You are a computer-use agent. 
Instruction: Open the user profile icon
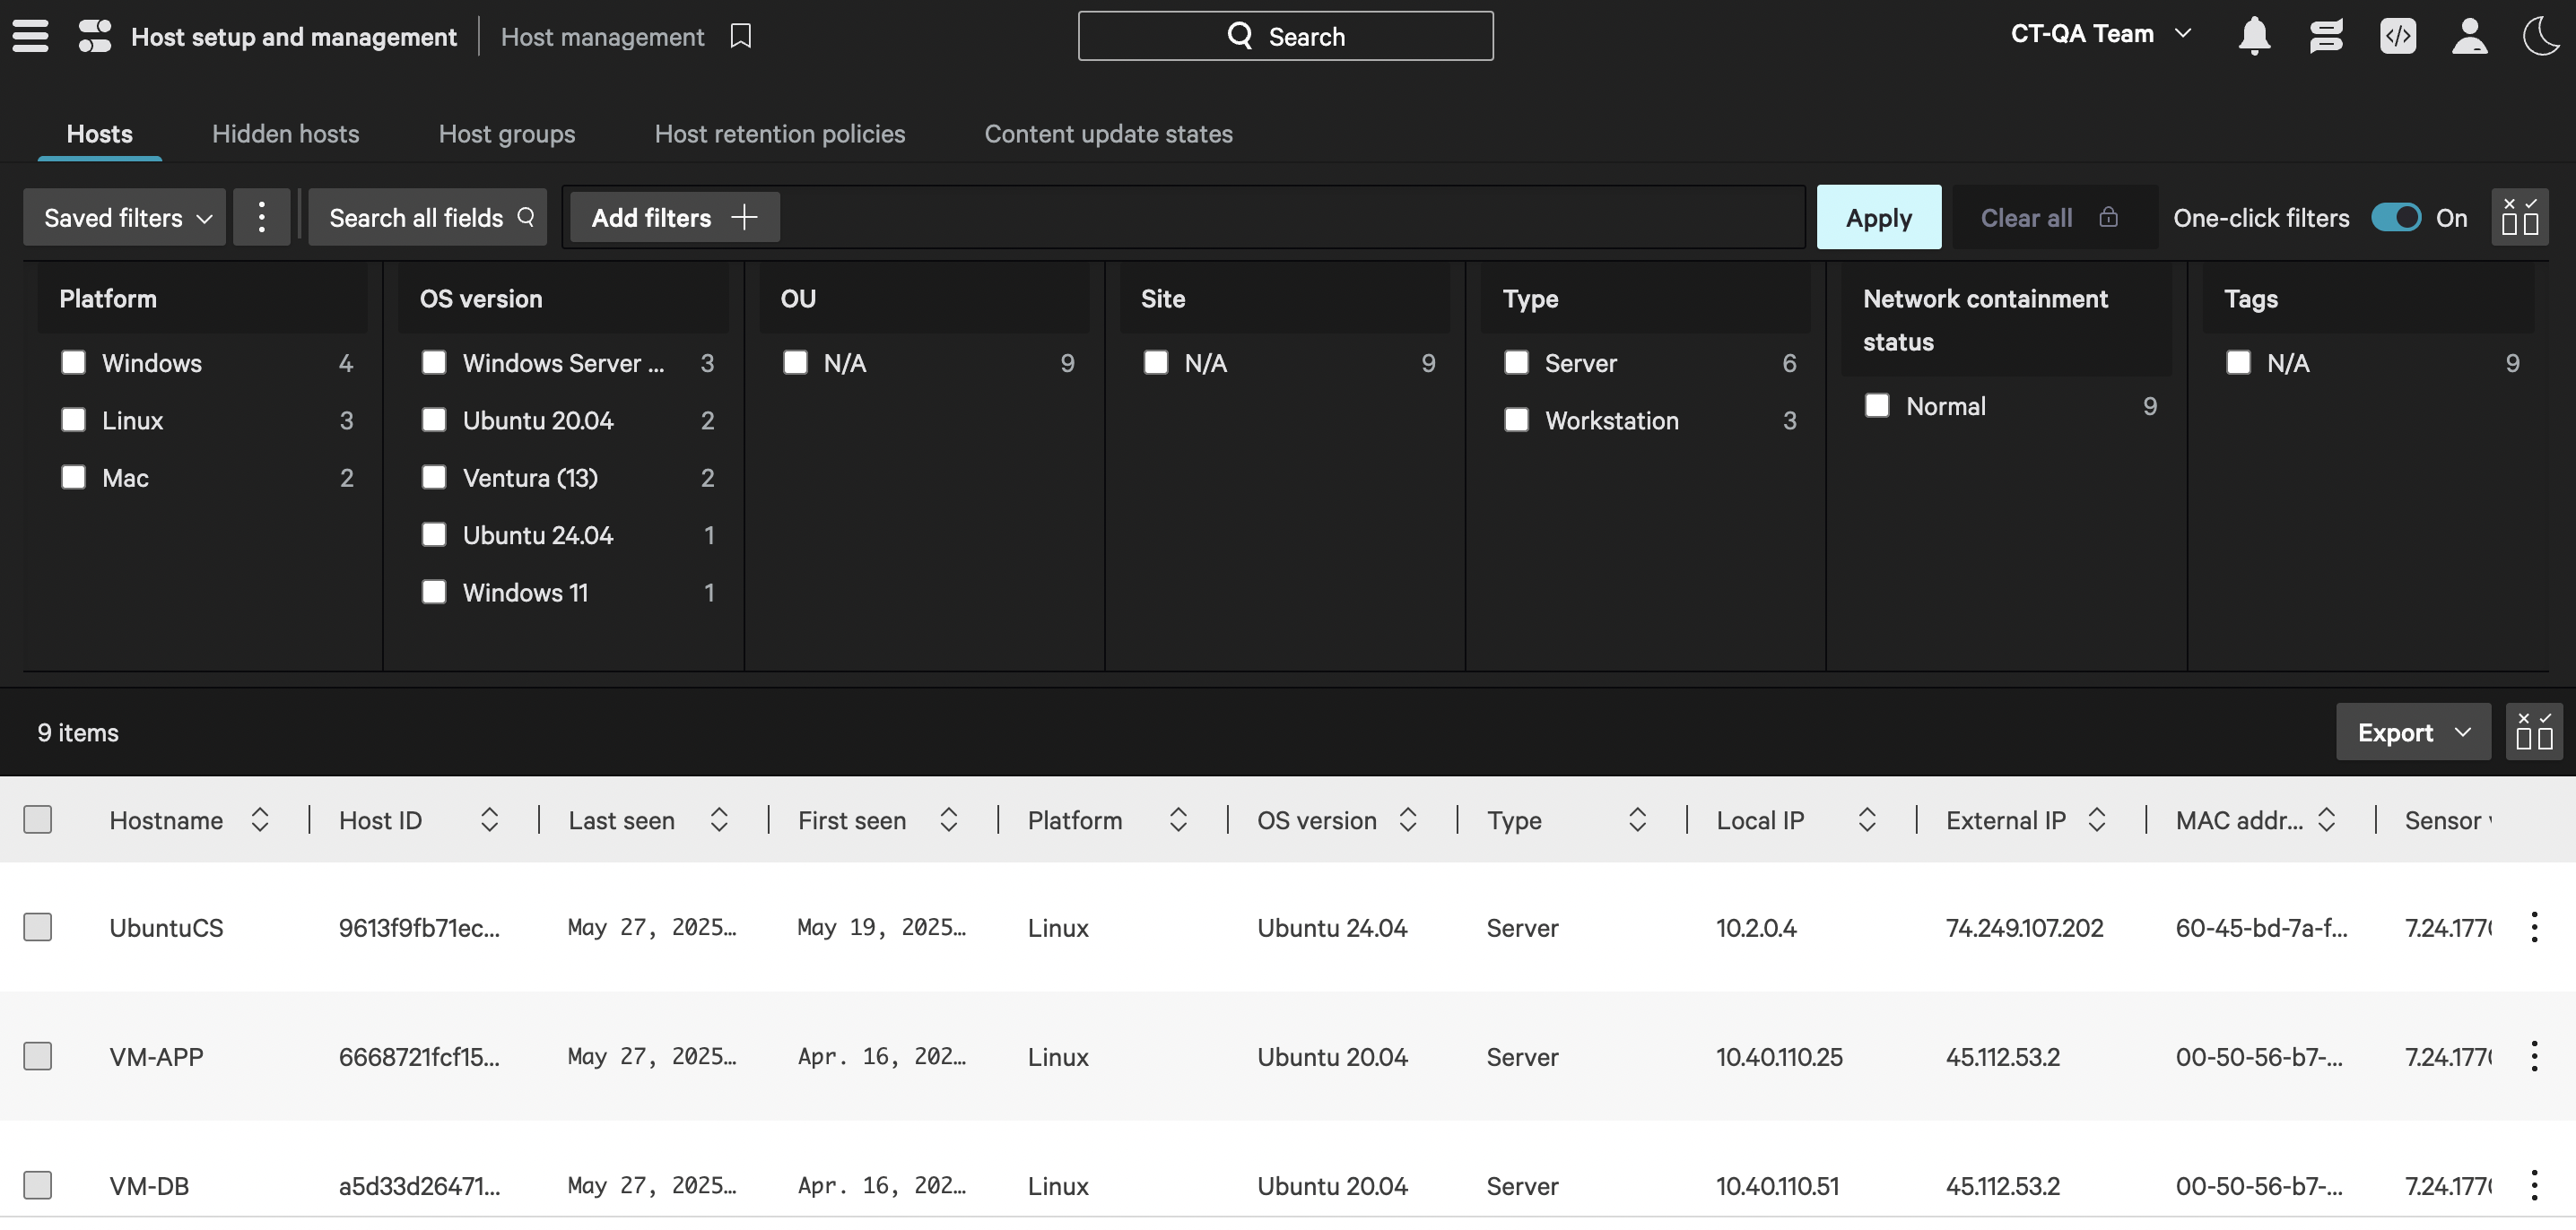pos(2469,36)
